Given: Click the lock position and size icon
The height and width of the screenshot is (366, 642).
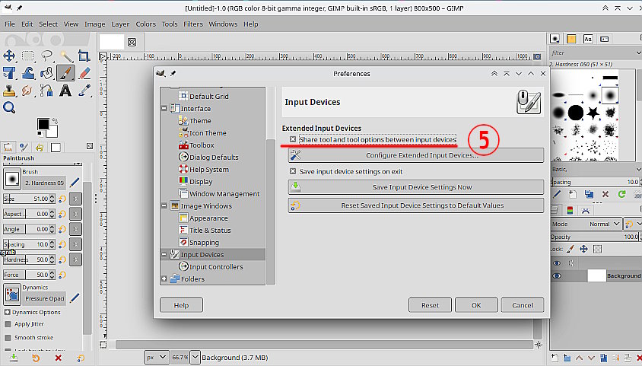Looking at the screenshot, I should pos(583,249).
